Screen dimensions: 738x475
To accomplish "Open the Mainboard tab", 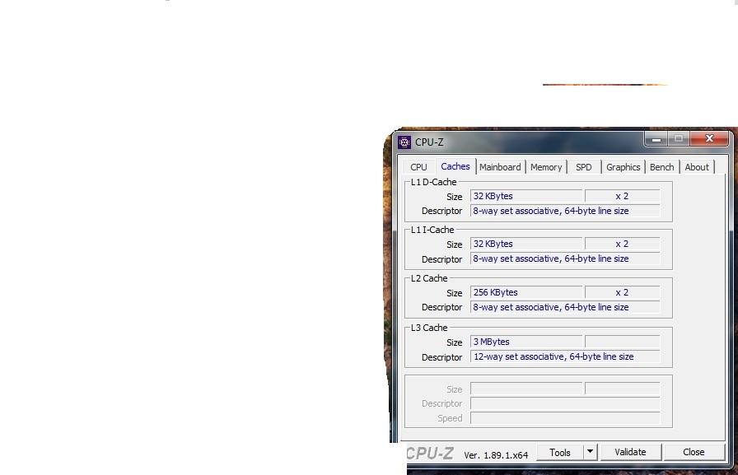I will (x=500, y=167).
